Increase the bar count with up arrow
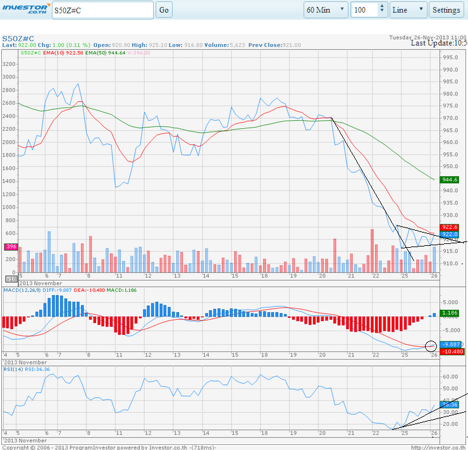The width and height of the screenshot is (468, 450). [381, 7]
